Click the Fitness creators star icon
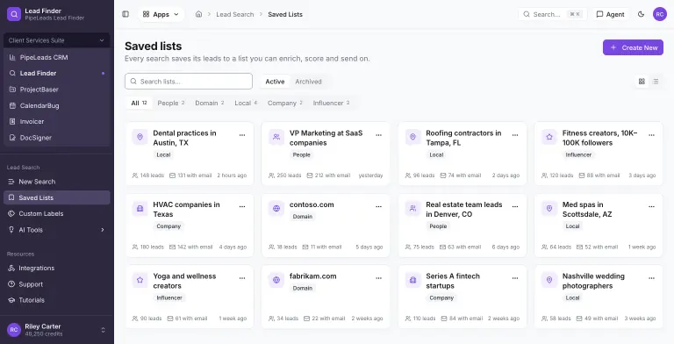The image size is (674, 344). (549, 137)
